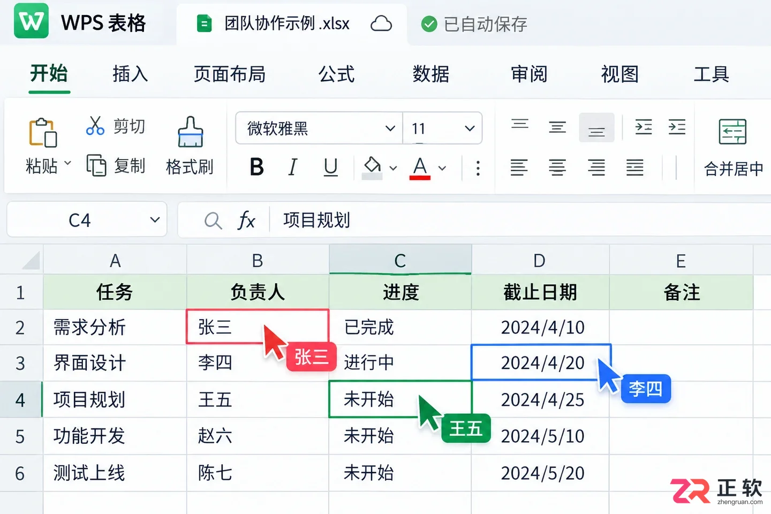Screen dimensions: 771x514
Task: Switch to the 插入 tab
Action: (130, 74)
